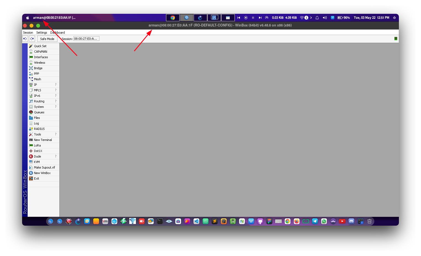Open the Bridge configuration
Viewport: 421px width, 256px height.
[x=38, y=68]
